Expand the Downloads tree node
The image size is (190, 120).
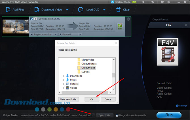click(x=64, y=76)
